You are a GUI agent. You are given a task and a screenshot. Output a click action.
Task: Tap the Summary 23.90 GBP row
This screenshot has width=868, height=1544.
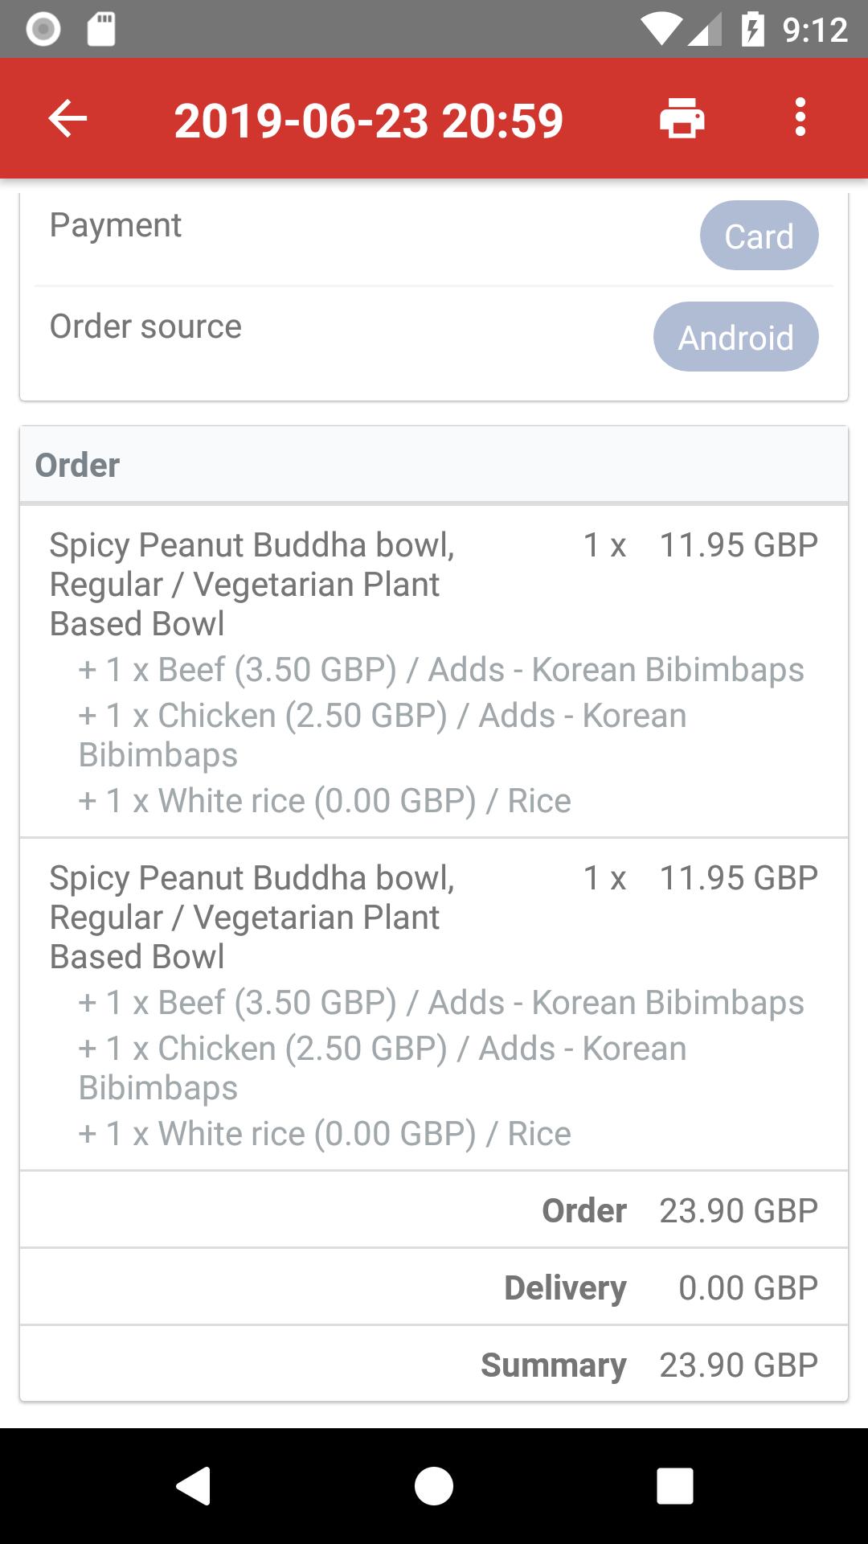[x=434, y=1364]
